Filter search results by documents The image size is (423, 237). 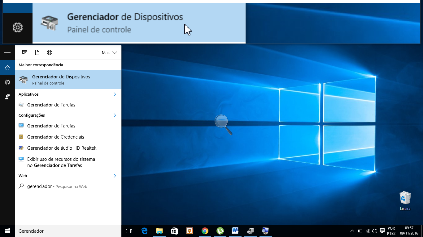tap(37, 52)
